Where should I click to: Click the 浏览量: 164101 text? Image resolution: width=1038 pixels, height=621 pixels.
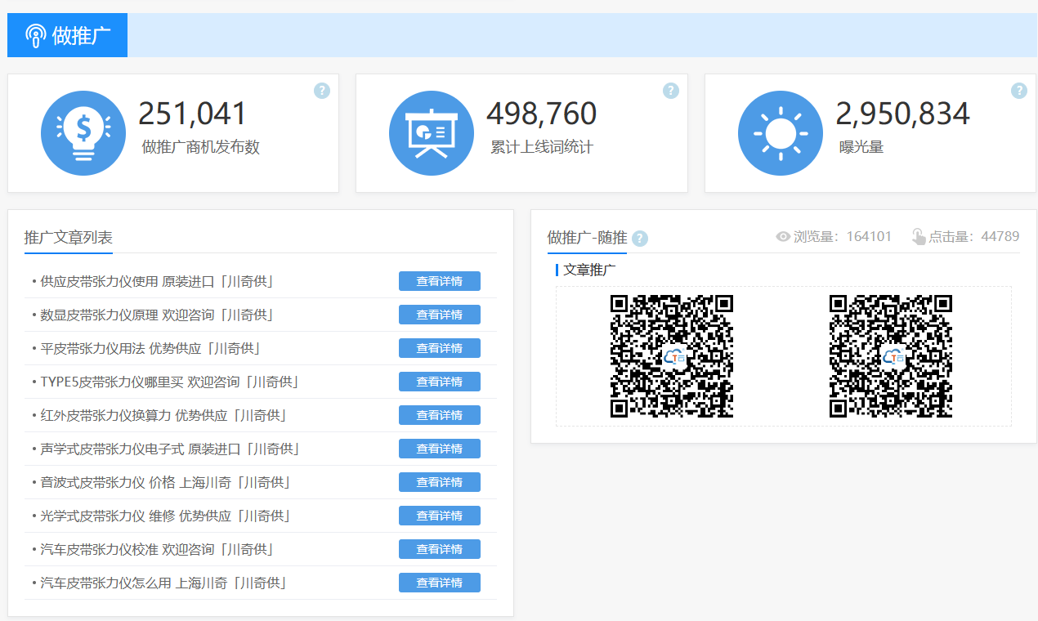point(843,237)
